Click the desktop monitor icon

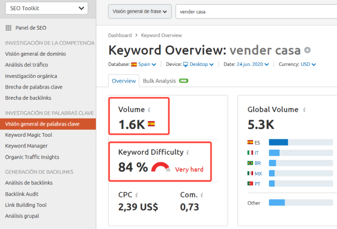[185, 64]
